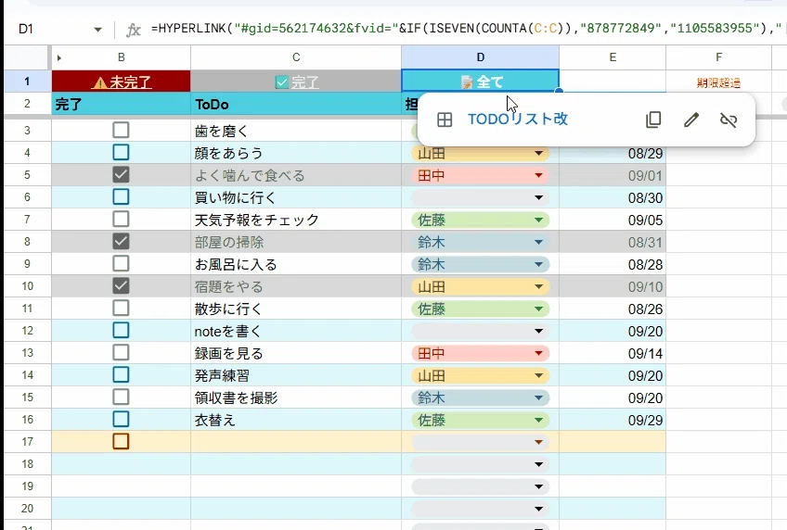The height and width of the screenshot is (530, 787).
Task: Open assignee dropdown in row 19
Action: 538,487
